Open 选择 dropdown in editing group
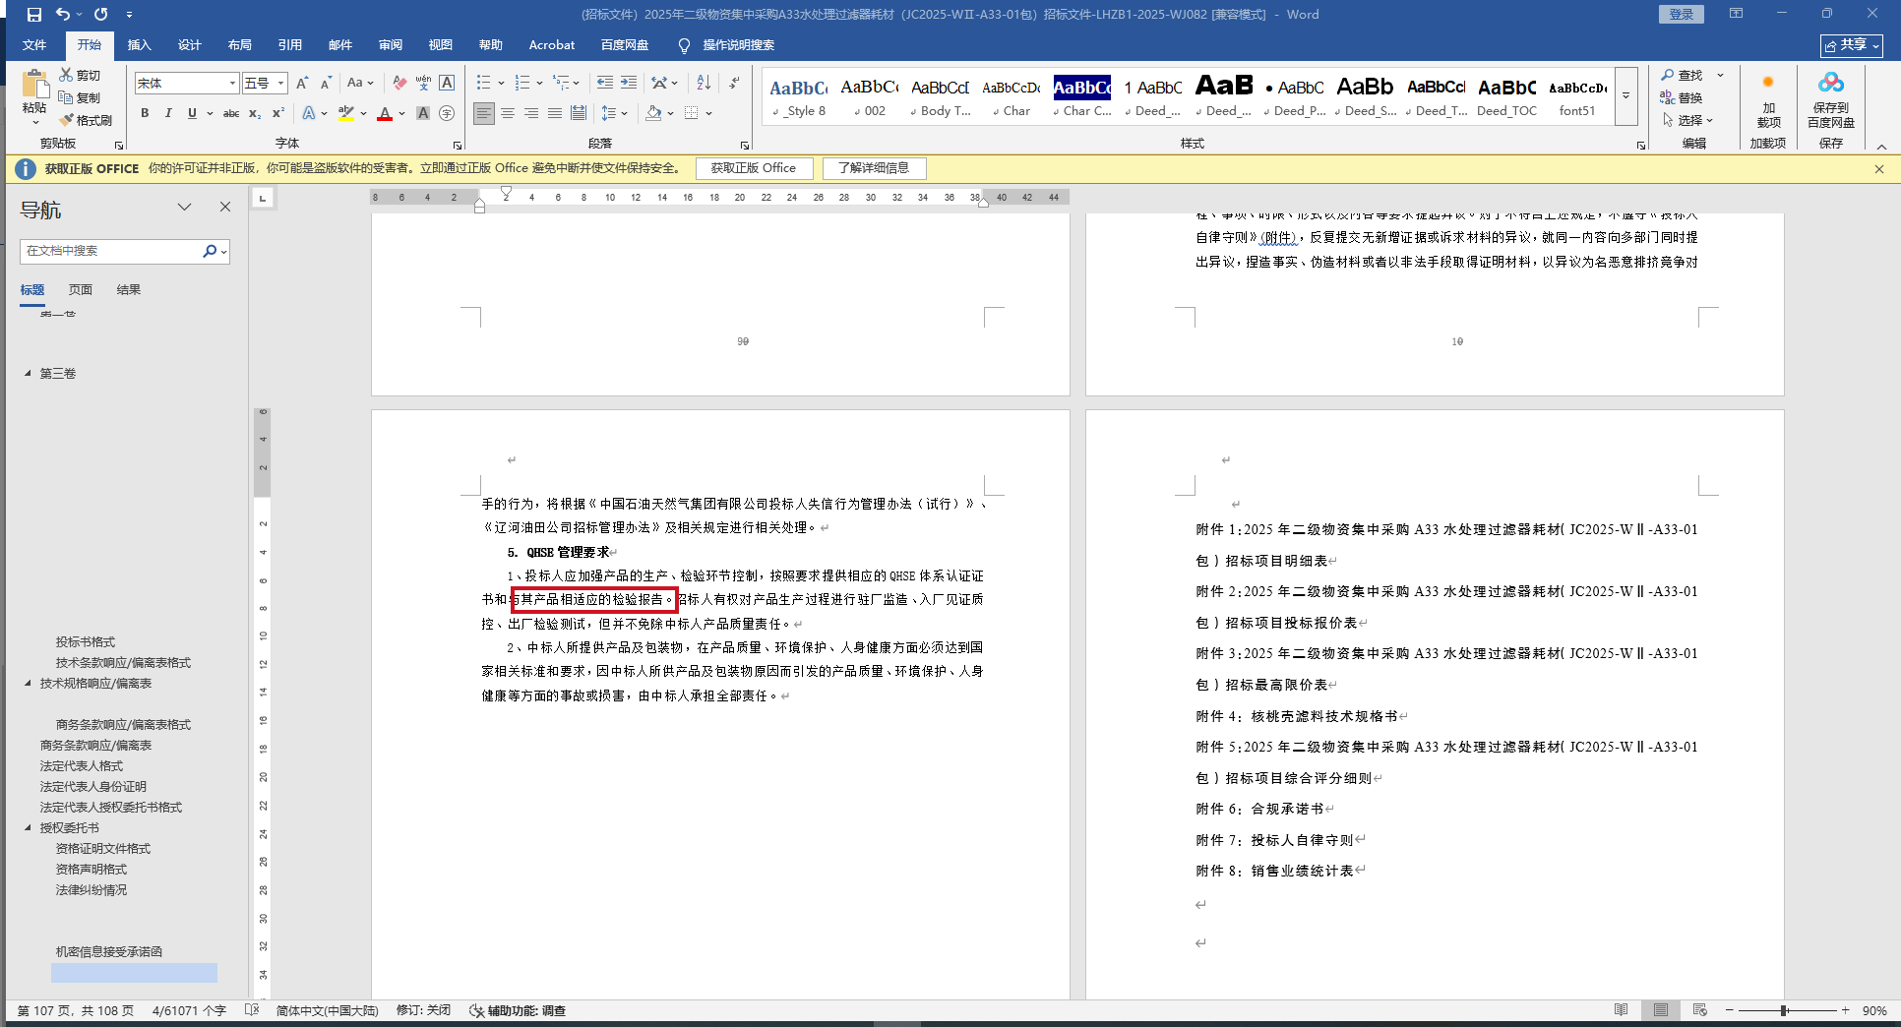This screenshot has height=1027, width=1901. [1688, 120]
